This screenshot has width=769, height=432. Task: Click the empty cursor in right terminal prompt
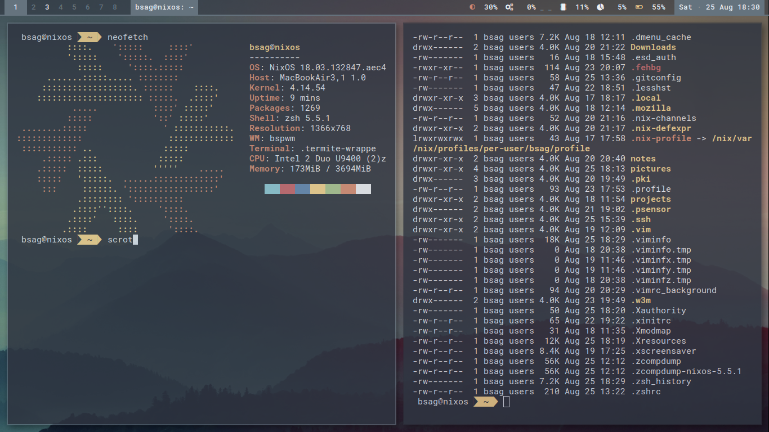[506, 402]
